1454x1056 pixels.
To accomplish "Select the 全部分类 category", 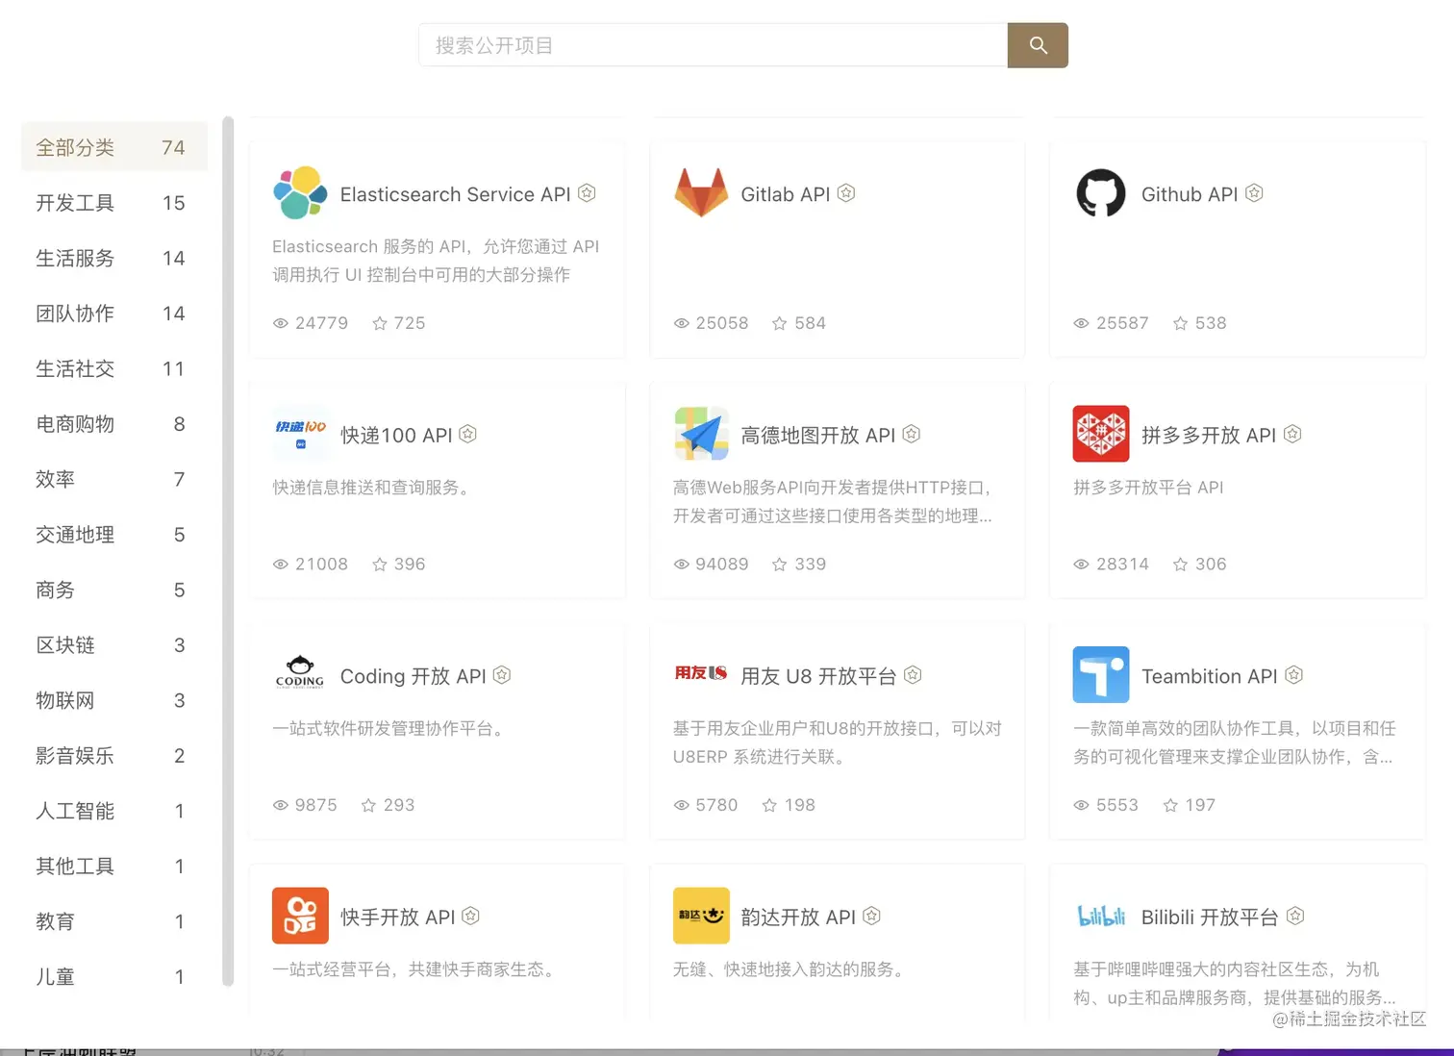I will (114, 147).
